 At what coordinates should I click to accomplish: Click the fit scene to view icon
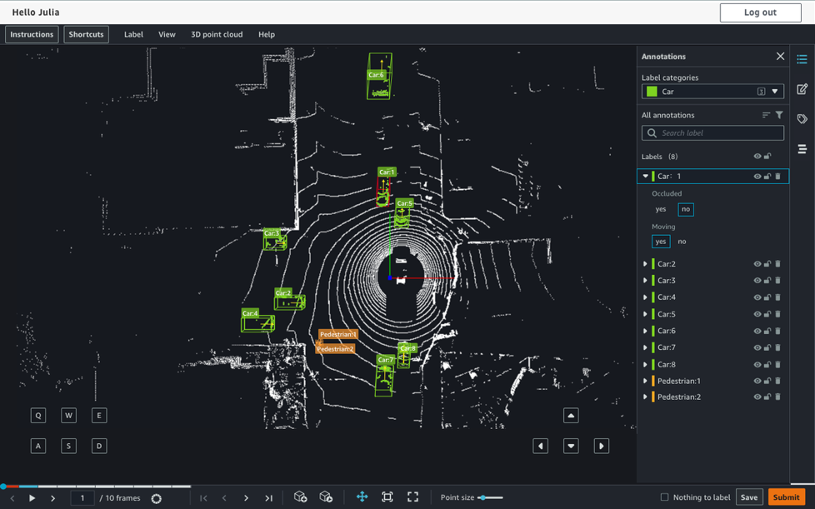point(387,497)
